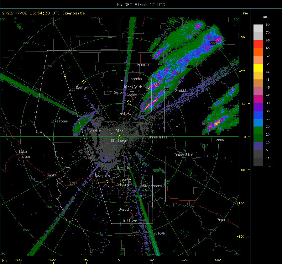Click the dBZ legend heading
282x264 pixels.
click(266, 17)
